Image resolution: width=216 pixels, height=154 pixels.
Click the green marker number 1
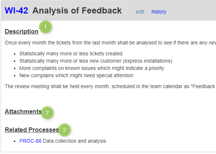click(45, 27)
